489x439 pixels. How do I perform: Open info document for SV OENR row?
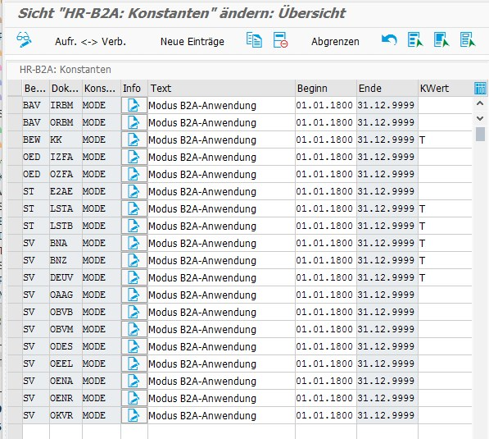click(x=134, y=398)
